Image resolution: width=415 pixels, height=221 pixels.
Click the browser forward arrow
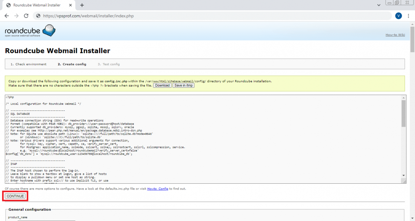click(x=16, y=16)
